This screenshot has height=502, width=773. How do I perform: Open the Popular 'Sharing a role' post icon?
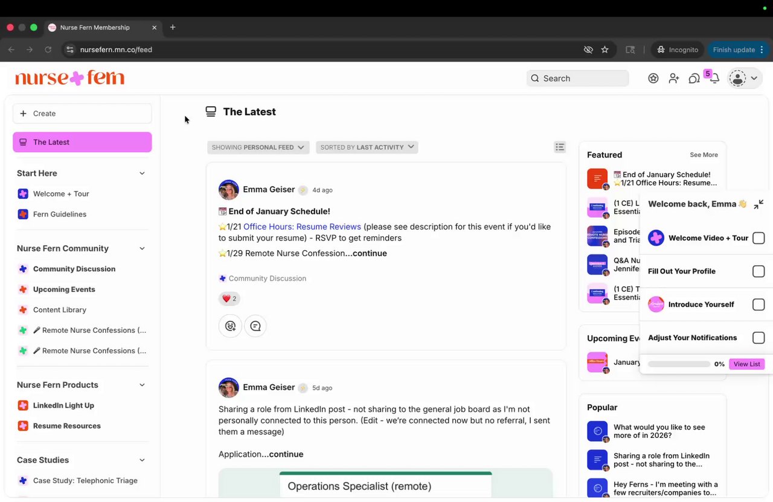click(597, 460)
